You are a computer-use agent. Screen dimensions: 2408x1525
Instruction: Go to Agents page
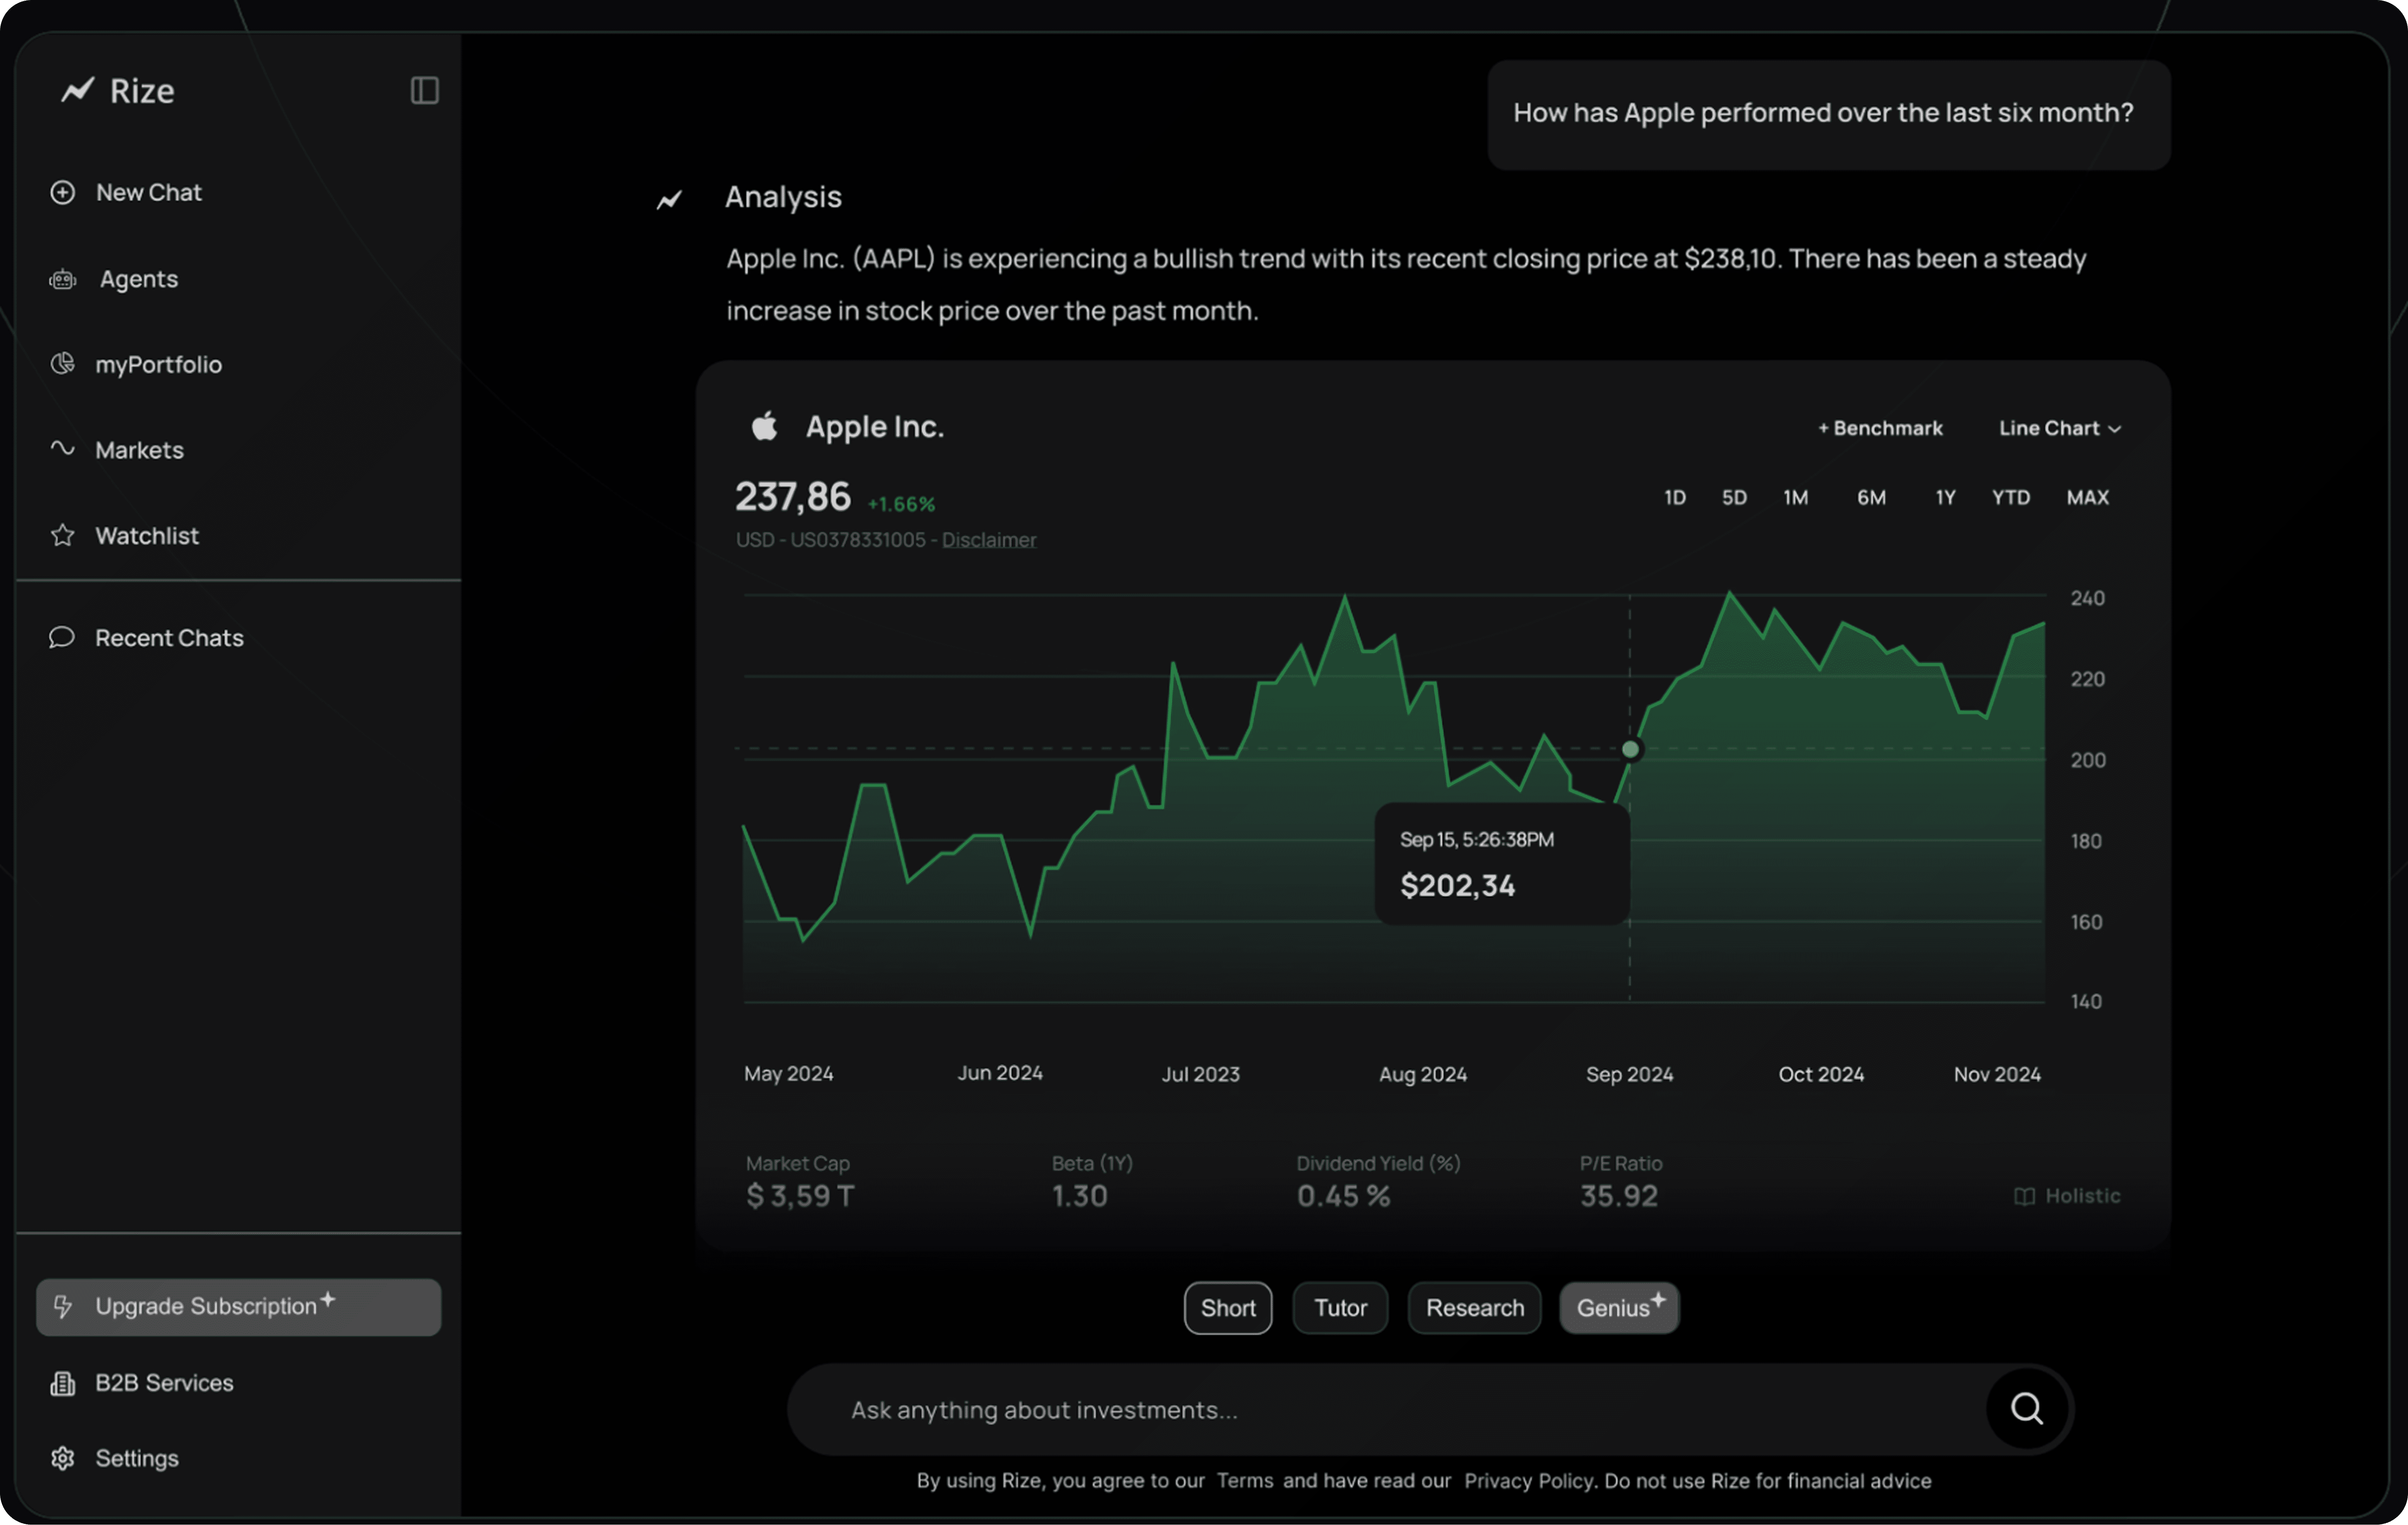click(139, 279)
